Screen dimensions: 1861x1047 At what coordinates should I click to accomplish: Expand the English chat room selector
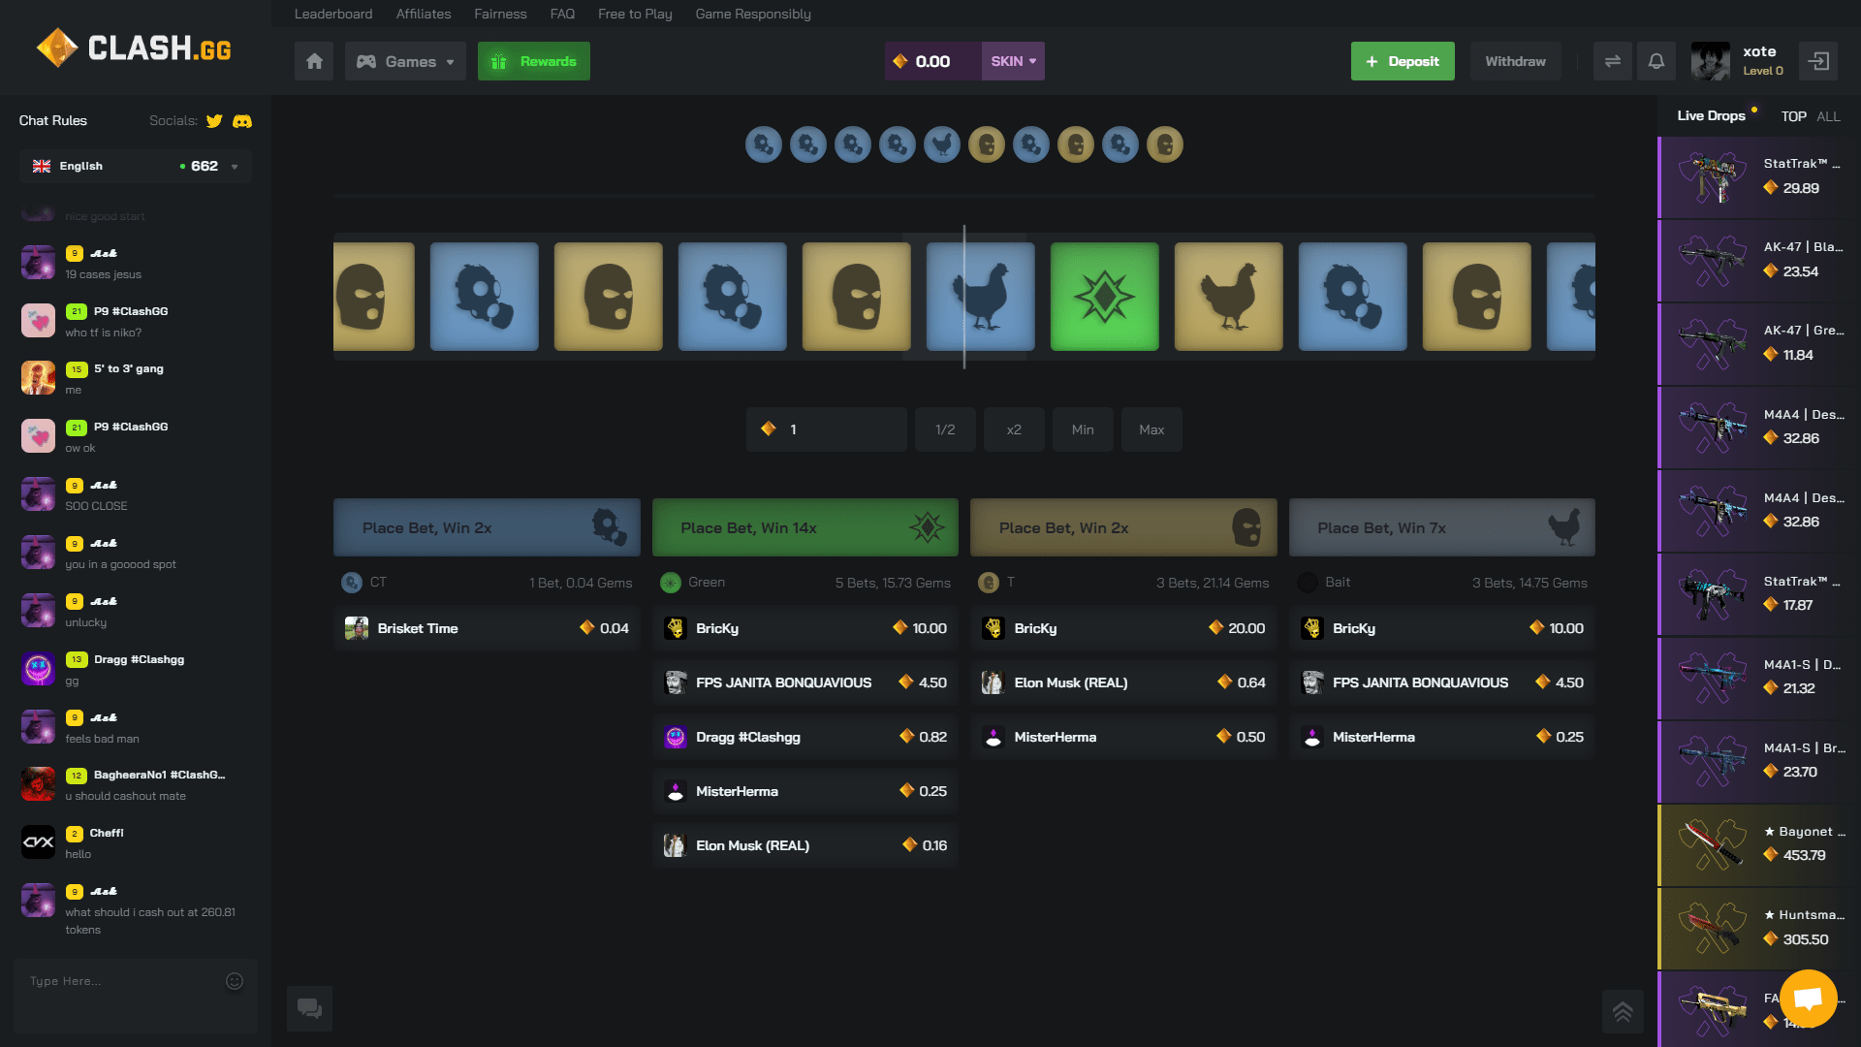(136, 166)
